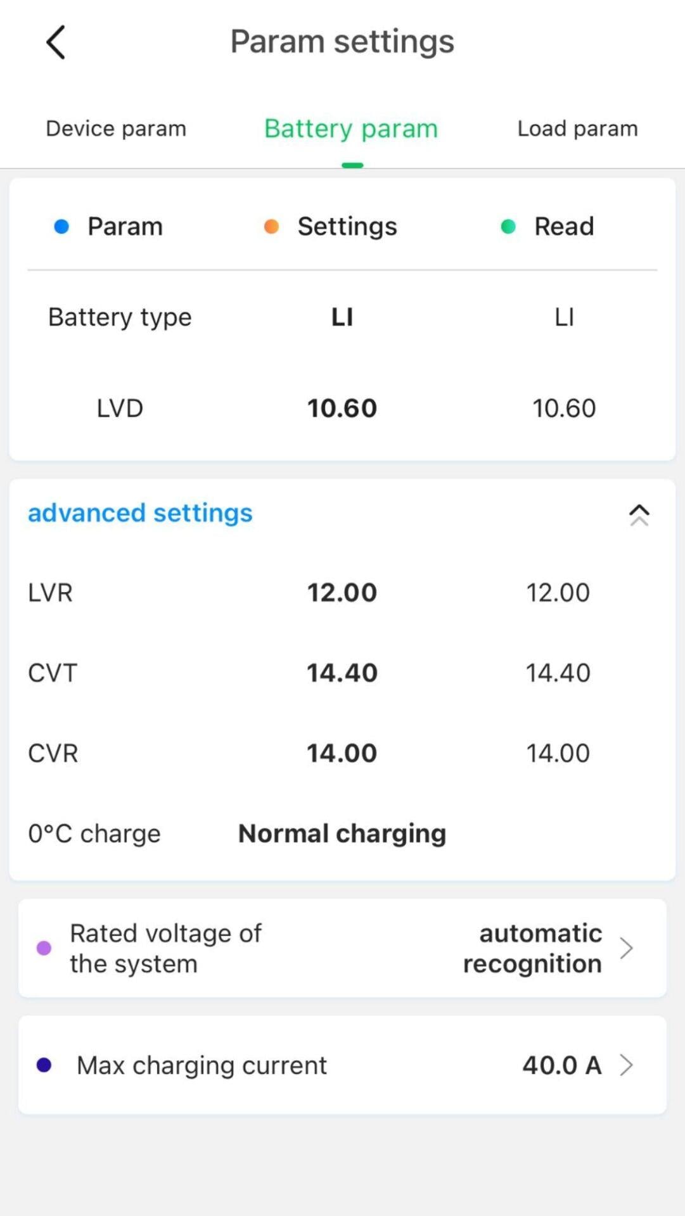Tap the back arrow icon
685x1216 pixels.
click(56, 42)
